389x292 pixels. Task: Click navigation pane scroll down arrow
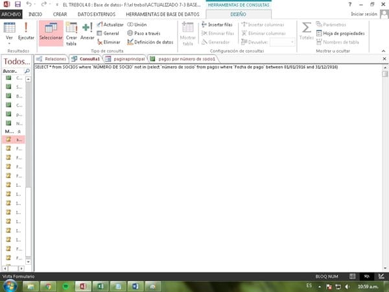[29, 262]
